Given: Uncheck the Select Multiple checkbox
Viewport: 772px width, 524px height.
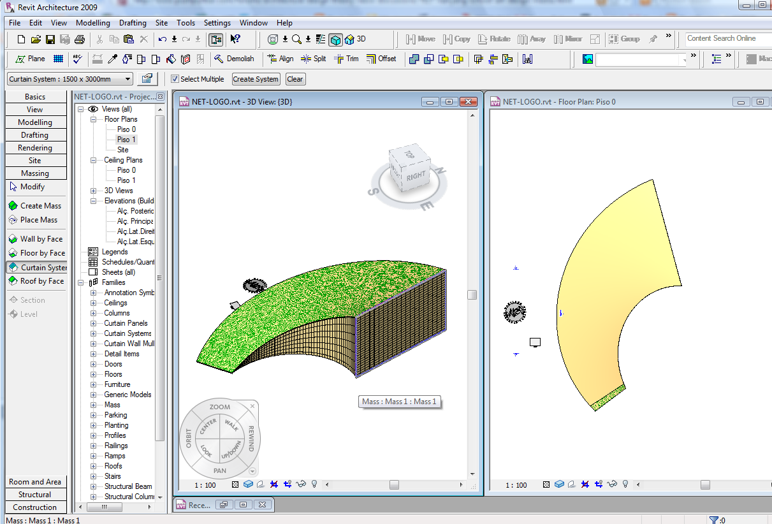Looking at the screenshot, I should click(175, 79).
